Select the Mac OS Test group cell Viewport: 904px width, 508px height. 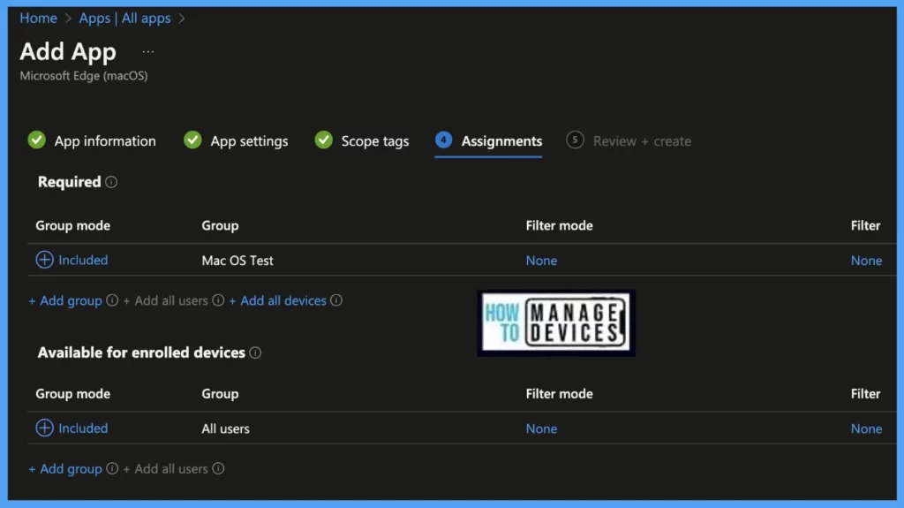(x=237, y=261)
